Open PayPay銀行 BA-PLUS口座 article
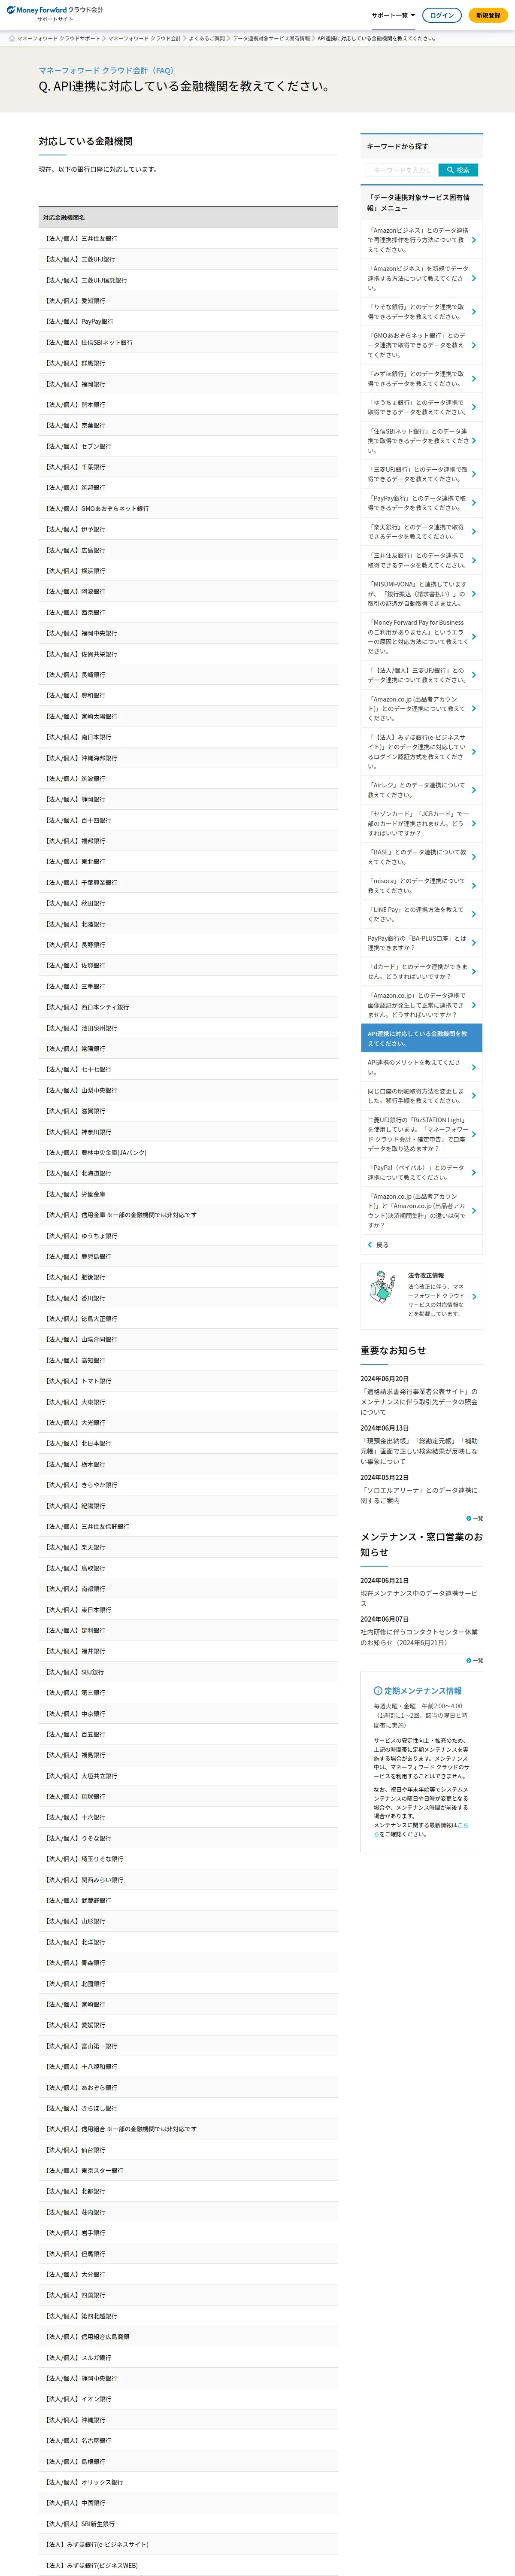The width and height of the screenshot is (515, 2576). [421, 943]
